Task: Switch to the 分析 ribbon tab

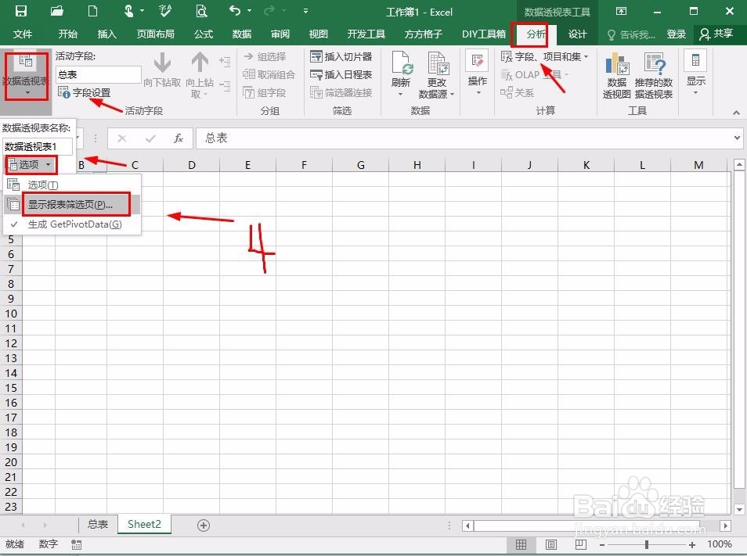Action: point(536,34)
